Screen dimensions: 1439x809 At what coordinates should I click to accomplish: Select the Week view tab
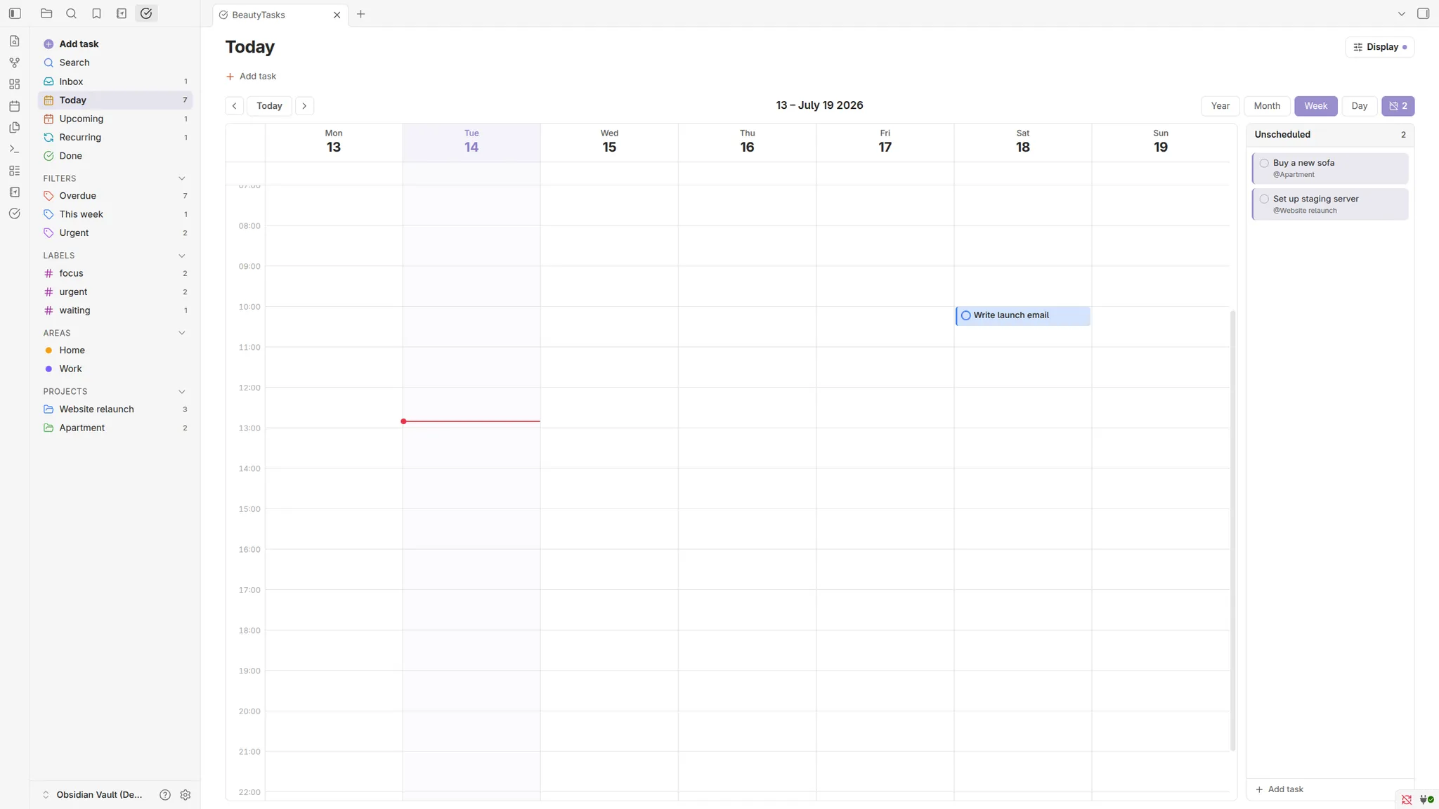click(1316, 106)
